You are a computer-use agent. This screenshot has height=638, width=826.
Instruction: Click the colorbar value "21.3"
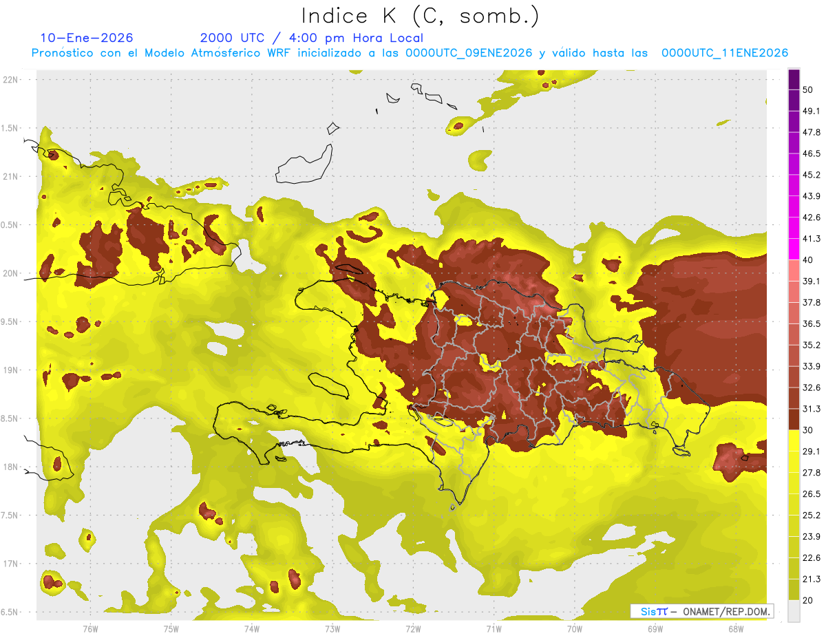[812, 579]
